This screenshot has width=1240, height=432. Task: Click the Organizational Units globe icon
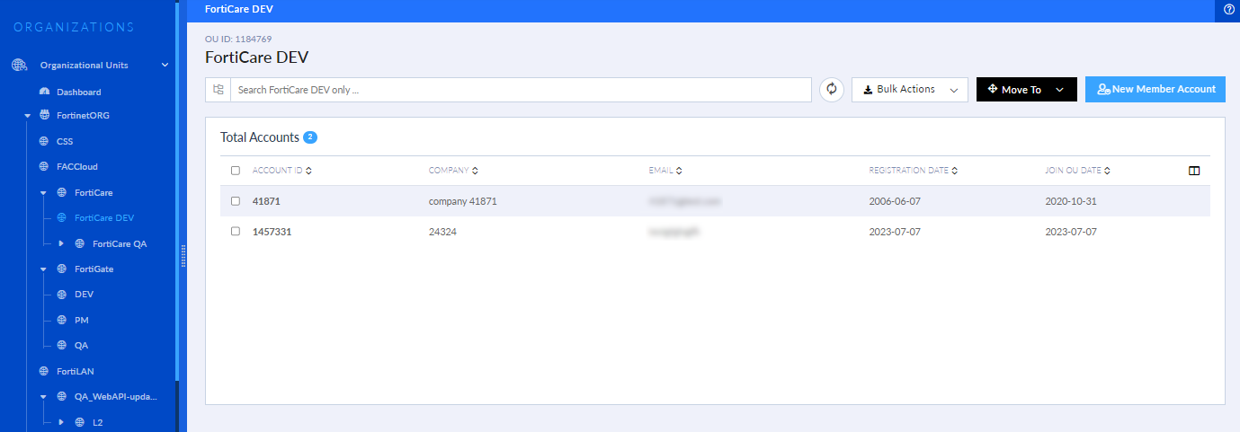20,65
